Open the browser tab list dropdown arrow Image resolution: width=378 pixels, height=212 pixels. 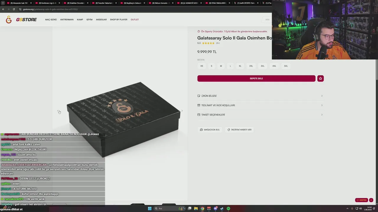3,3
